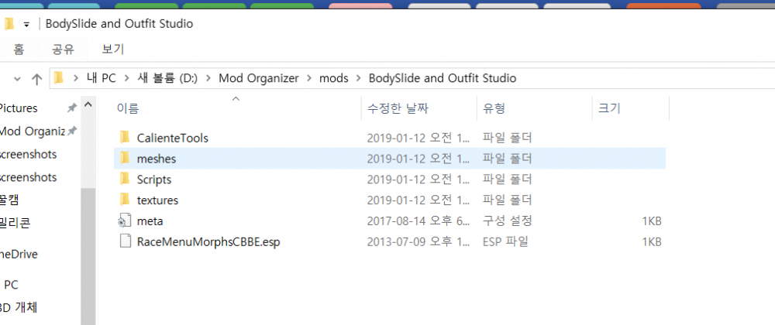775x325 pixels.
Task: Click the folder icon in the address bar
Action: pos(59,78)
